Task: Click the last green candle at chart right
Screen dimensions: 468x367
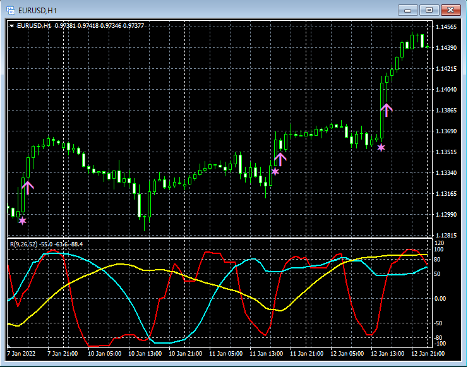Action: (428, 46)
